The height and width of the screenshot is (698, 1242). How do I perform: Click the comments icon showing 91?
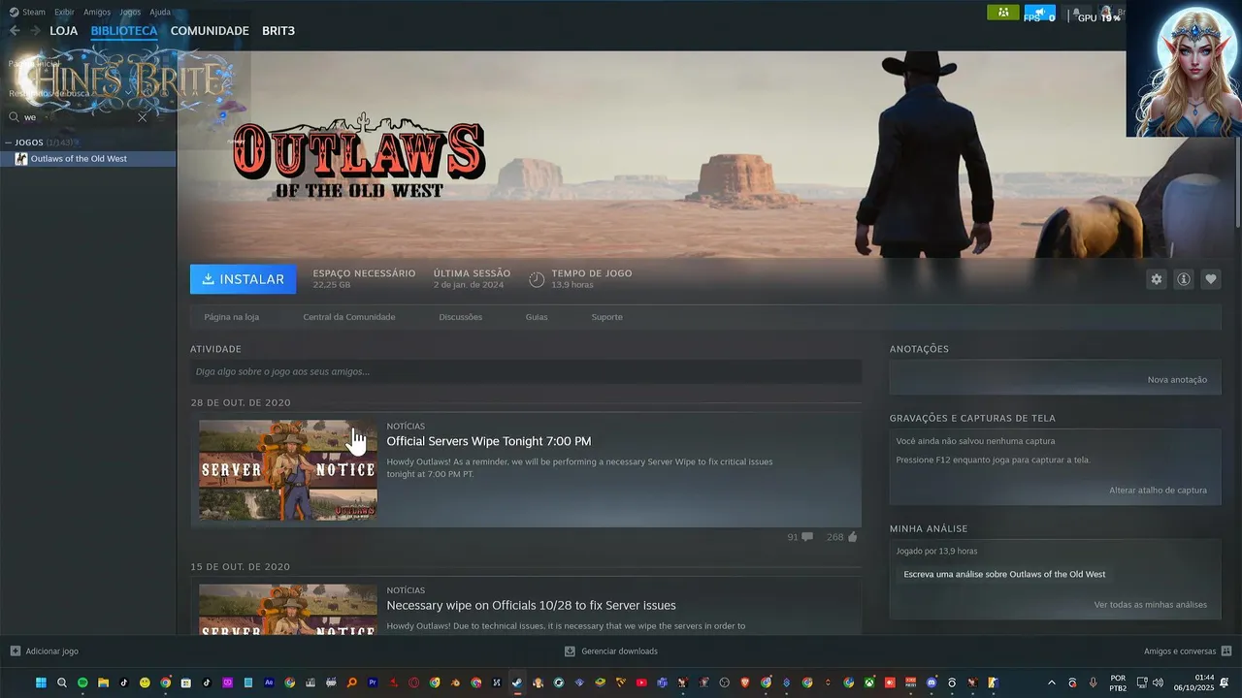pos(807,537)
